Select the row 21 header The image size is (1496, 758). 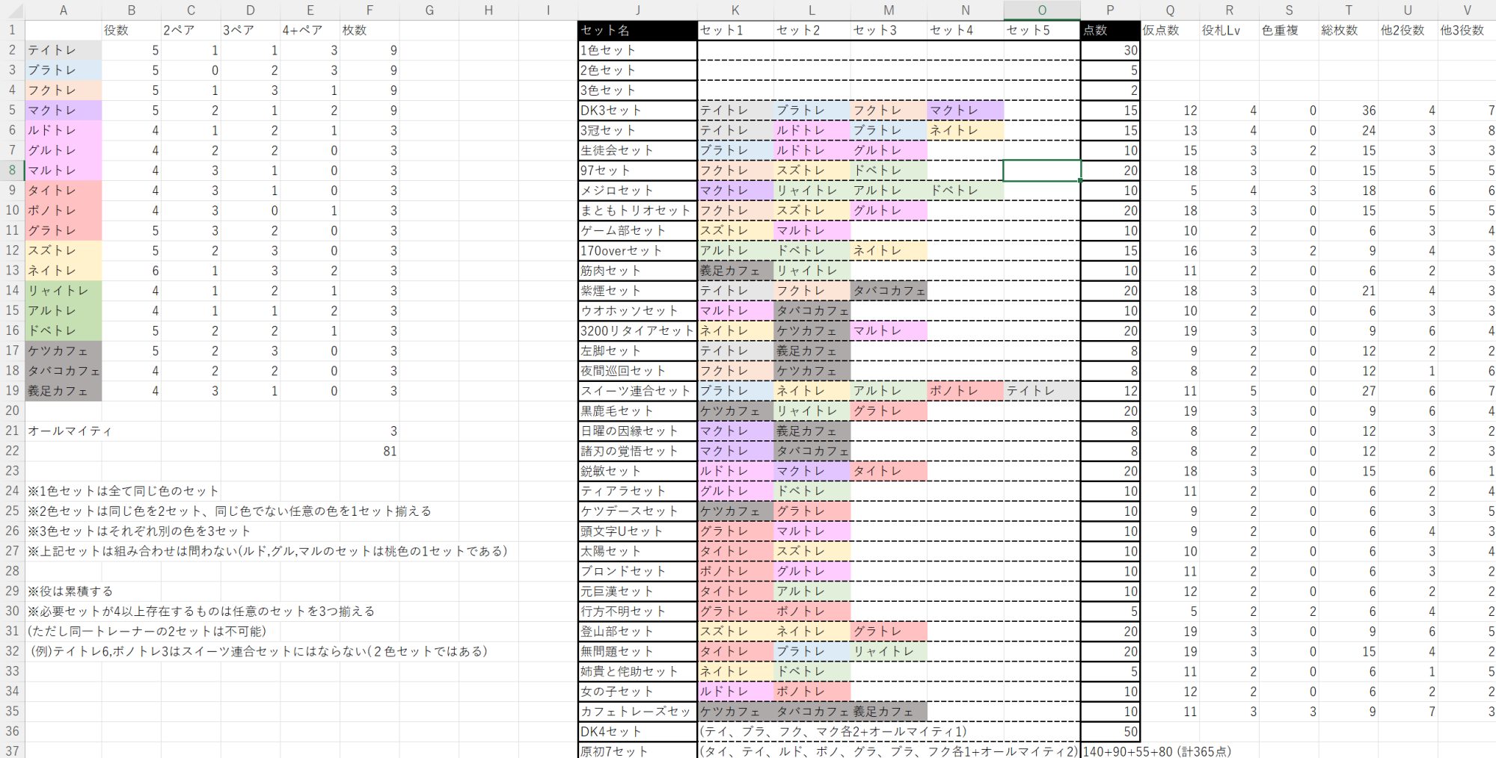point(12,431)
